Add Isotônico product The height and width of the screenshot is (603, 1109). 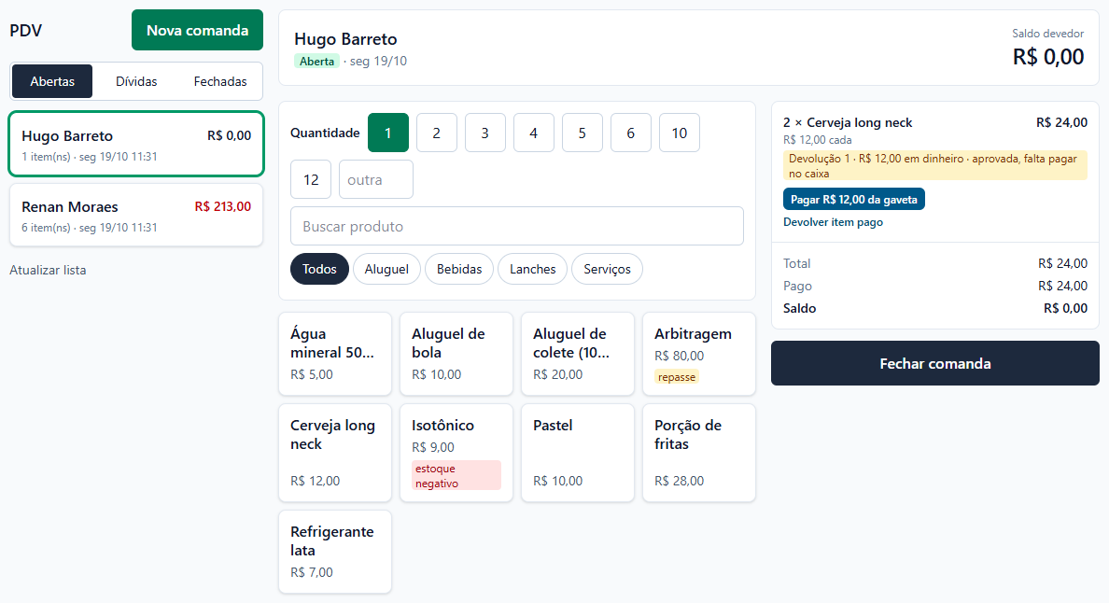click(456, 453)
